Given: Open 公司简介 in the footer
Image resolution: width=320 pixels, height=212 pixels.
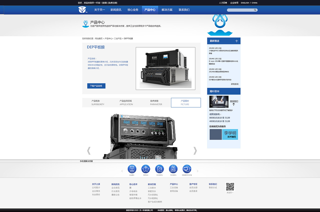Looking at the screenshot, I should (x=96, y=188).
